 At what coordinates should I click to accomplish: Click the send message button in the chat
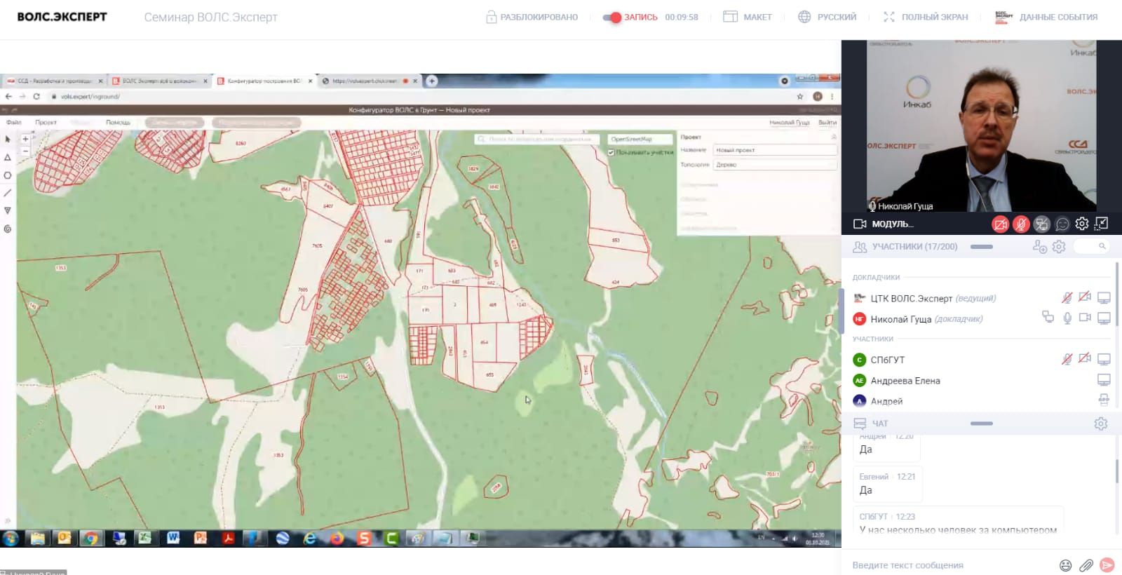(1107, 565)
